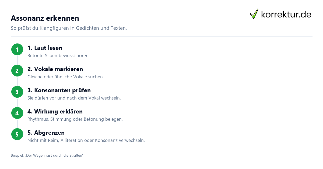Image resolution: width=323 pixels, height=169 pixels.
Task: Click the green checkmark logo icon
Action: (x=254, y=14)
